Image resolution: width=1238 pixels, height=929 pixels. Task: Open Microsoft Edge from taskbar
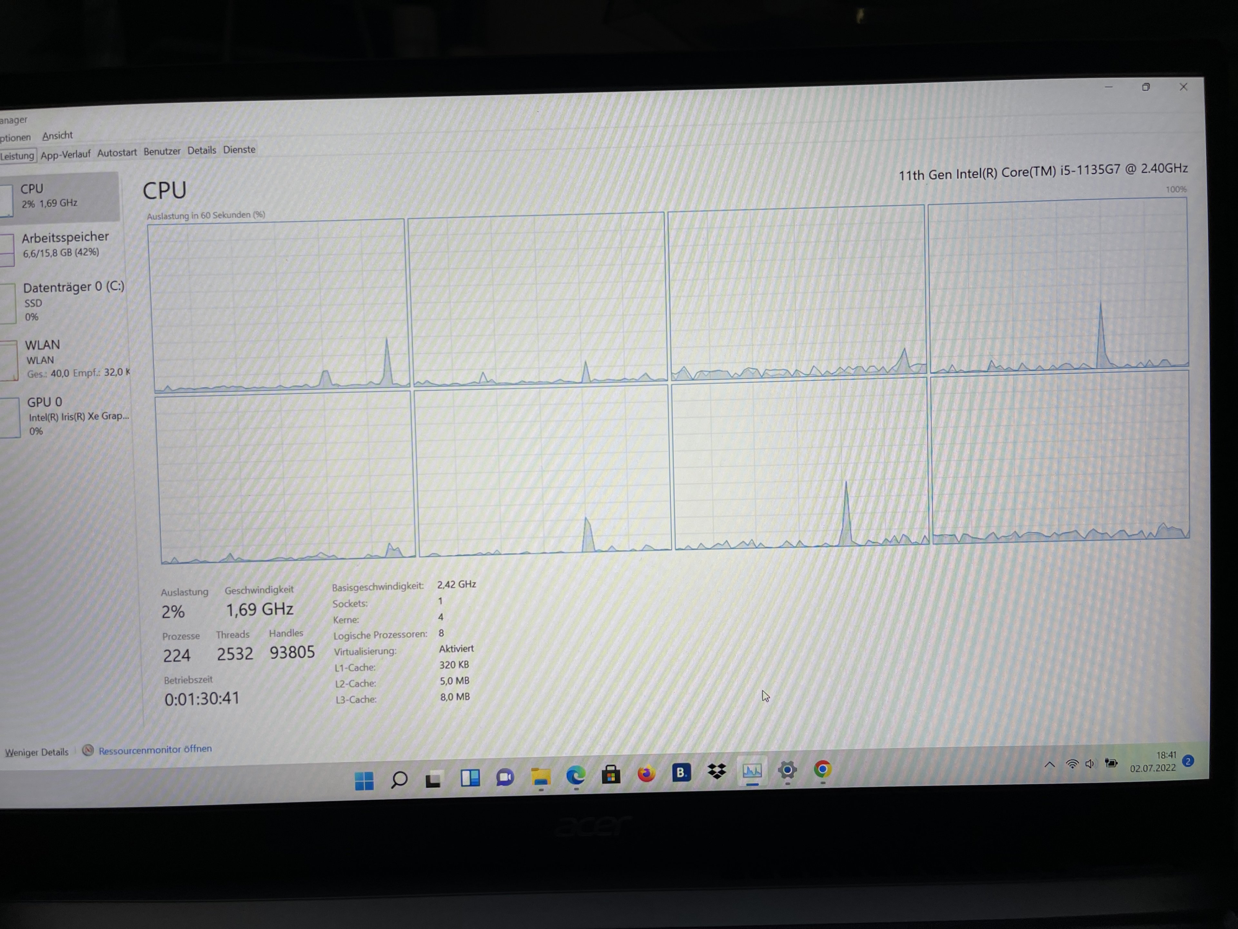576,775
